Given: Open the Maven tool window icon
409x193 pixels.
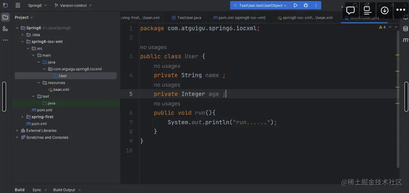Looking at the screenshot, I should pos(405,40).
